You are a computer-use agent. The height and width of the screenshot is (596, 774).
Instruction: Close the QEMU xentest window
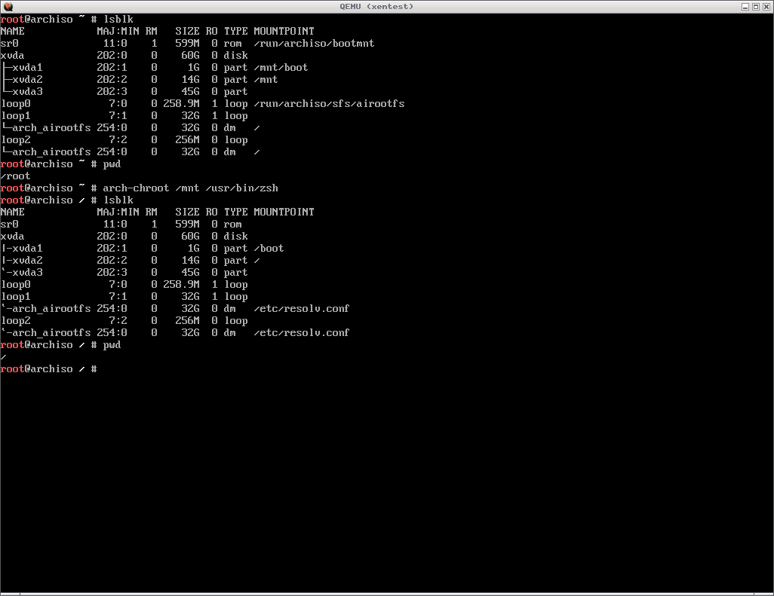pos(766,6)
